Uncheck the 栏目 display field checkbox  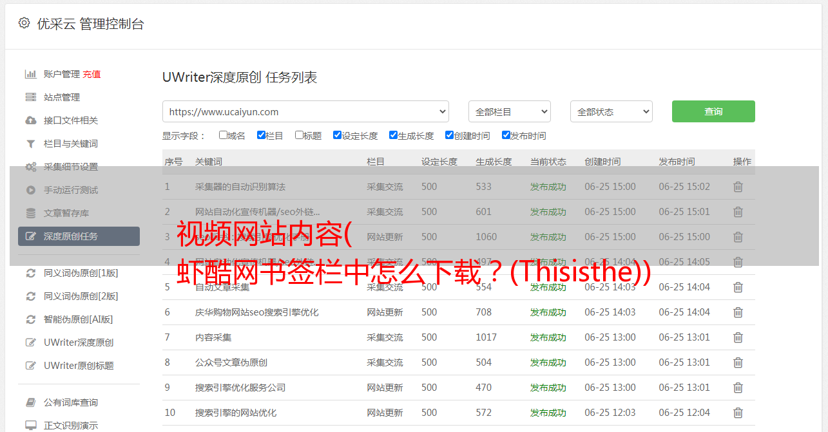coord(261,135)
